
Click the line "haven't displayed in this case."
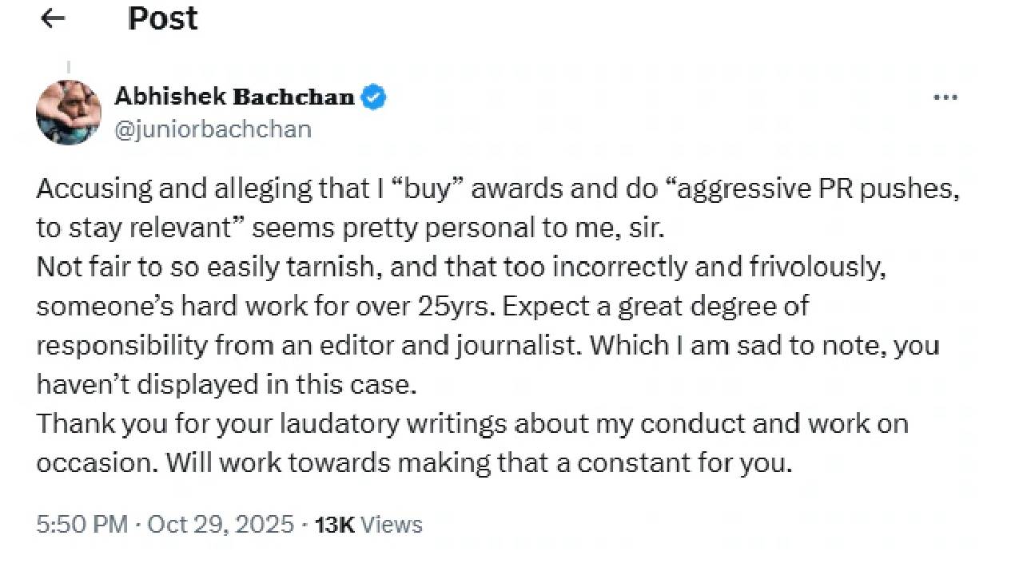227,385
